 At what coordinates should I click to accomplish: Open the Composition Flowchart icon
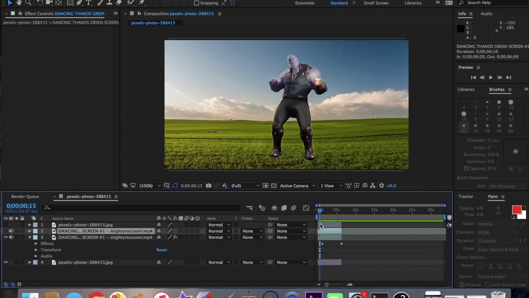[x=373, y=186]
